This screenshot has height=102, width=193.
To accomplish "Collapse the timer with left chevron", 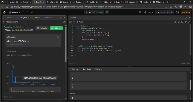I will pyautogui.click(x=156, y=12).
